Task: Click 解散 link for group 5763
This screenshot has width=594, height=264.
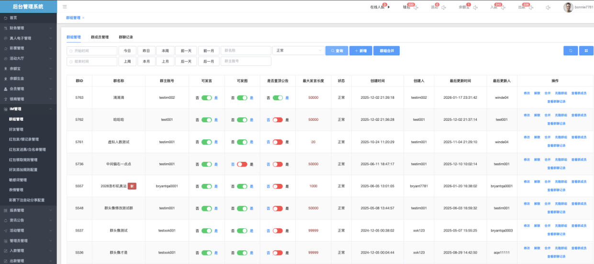Action: [537, 93]
